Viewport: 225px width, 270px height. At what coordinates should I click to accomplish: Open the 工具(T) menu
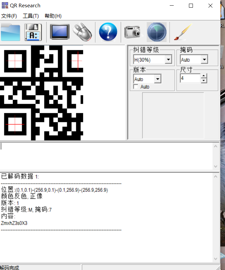(30, 16)
